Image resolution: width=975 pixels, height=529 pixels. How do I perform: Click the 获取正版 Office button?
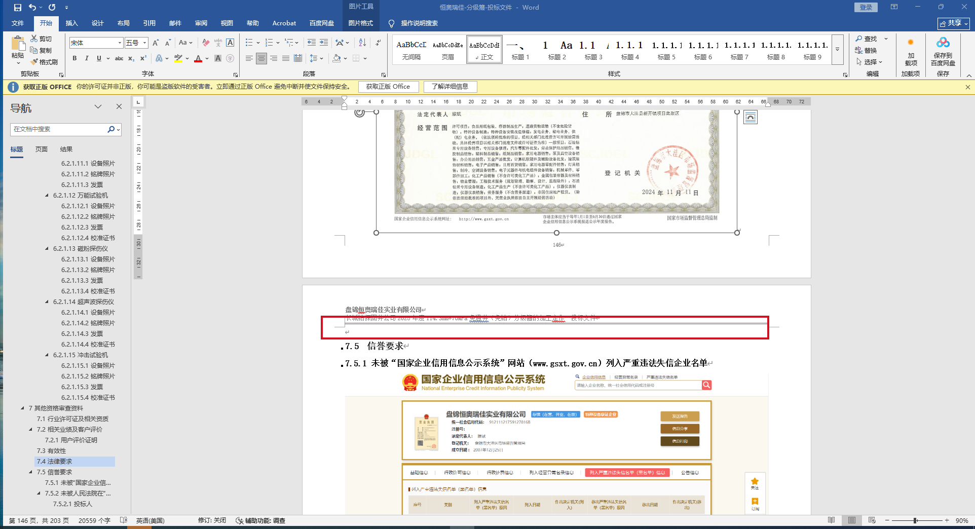click(x=388, y=87)
